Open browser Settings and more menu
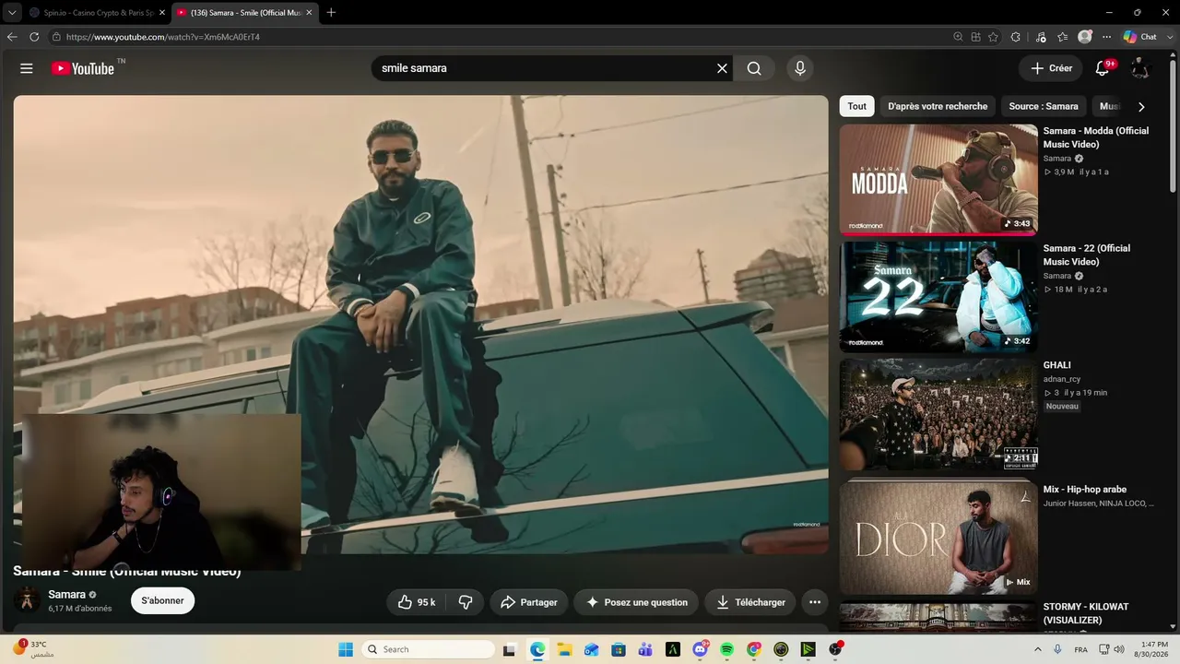 pyautogui.click(x=1106, y=37)
